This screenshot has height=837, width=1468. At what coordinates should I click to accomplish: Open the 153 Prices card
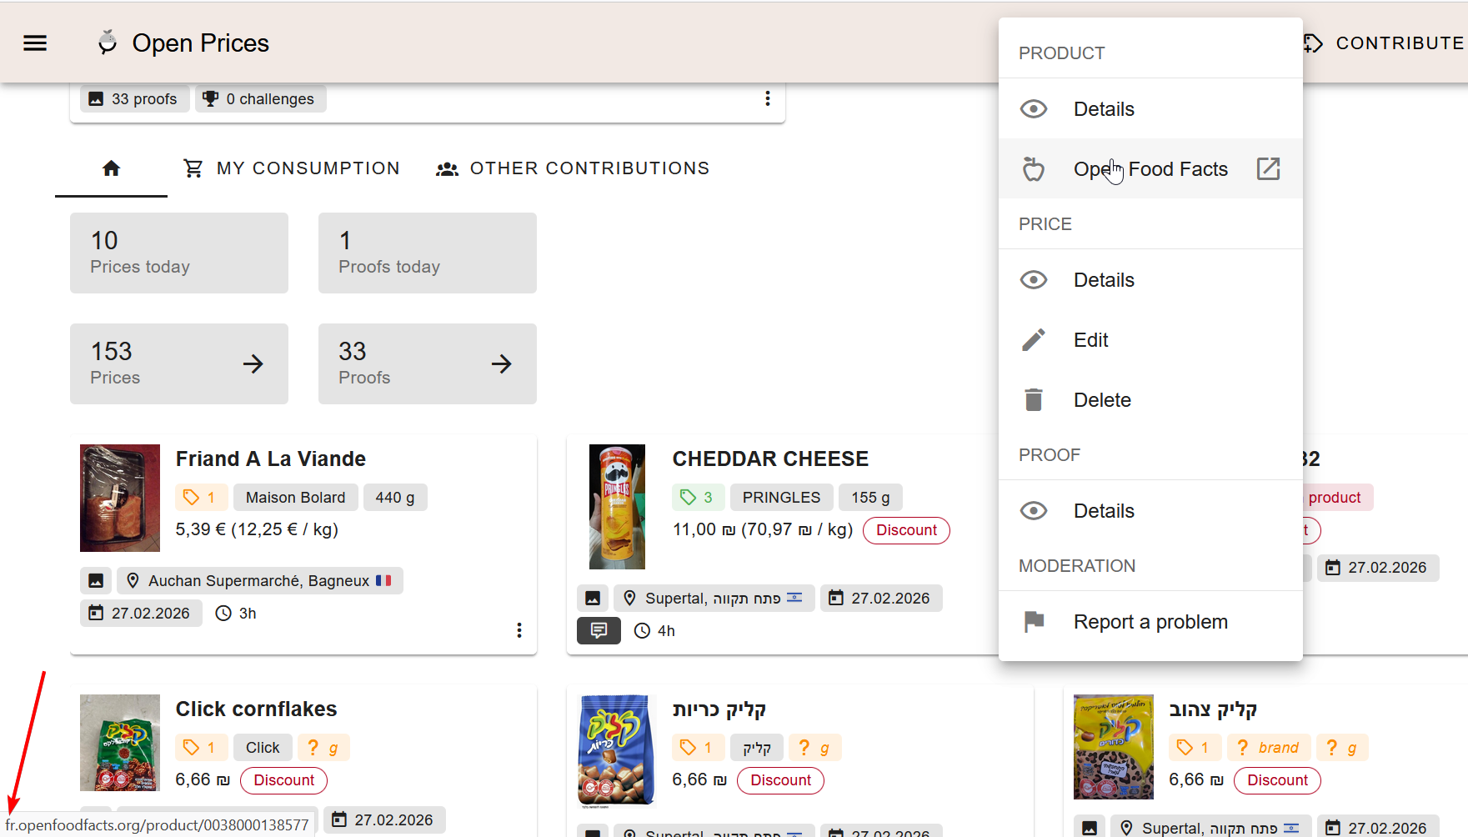pyautogui.click(x=179, y=364)
